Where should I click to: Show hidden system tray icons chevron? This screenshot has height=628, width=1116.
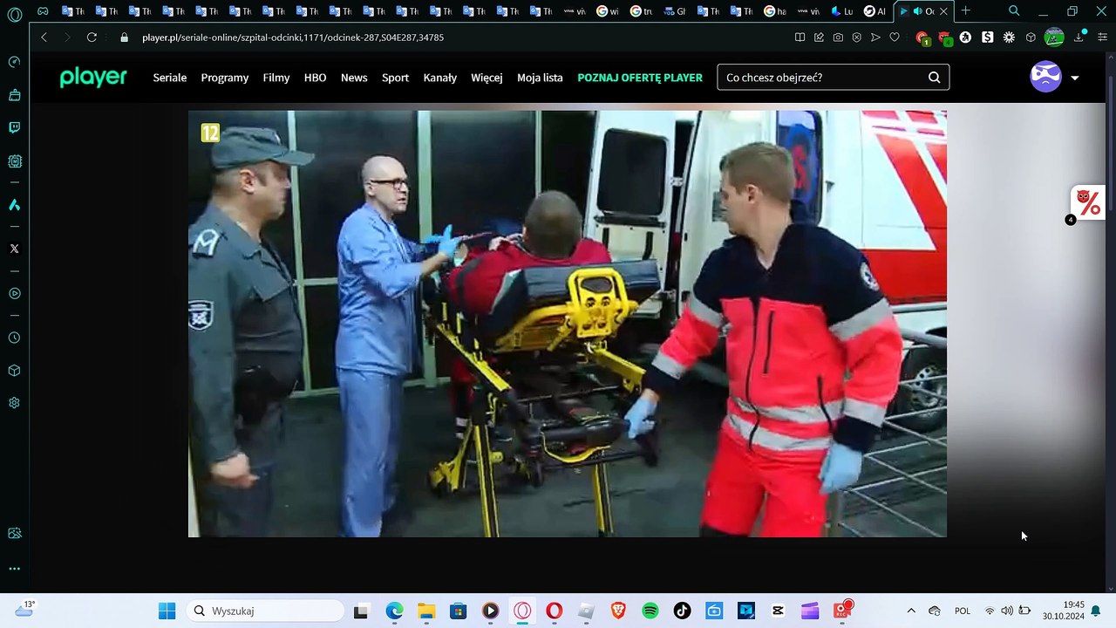pos(911,611)
